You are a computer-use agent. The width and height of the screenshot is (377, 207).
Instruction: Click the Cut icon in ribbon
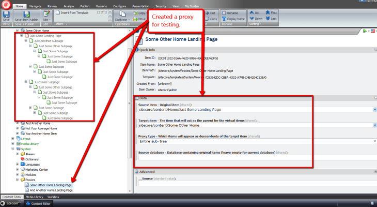(x=211, y=11)
